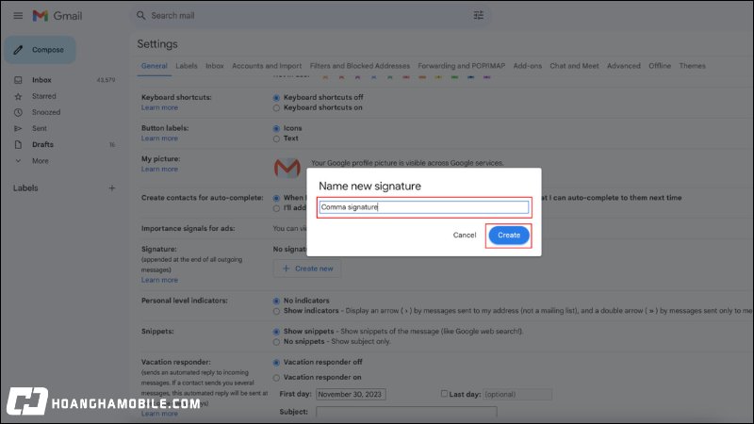Screen dimensions: 754x424
Task: Open the Sent folder
Action: click(x=40, y=128)
